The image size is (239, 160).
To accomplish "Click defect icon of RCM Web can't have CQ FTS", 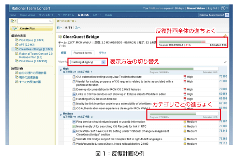I will point(74,131).
